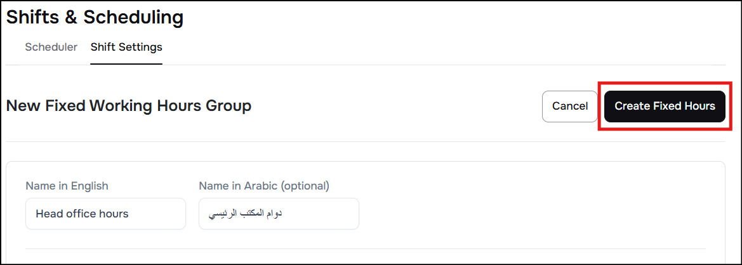Hit the black Create Fixed Hours button
Image resolution: width=742 pixels, height=265 pixels.
click(x=665, y=106)
